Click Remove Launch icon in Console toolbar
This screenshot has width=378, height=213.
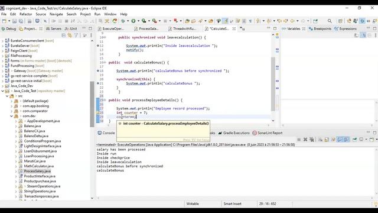click(305, 140)
